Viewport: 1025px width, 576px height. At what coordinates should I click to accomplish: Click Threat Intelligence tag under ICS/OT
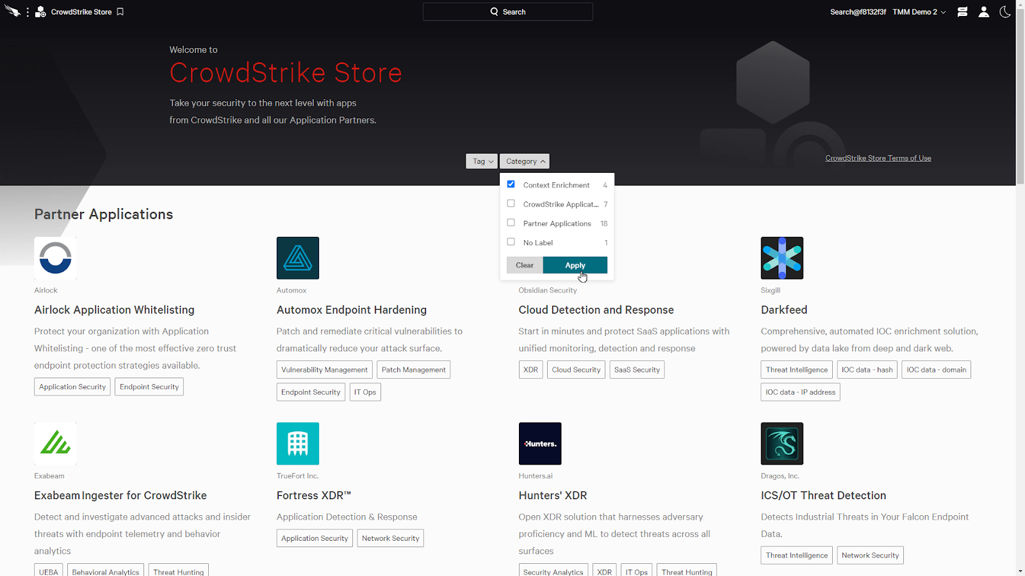pyautogui.click(x=797, y=556)
